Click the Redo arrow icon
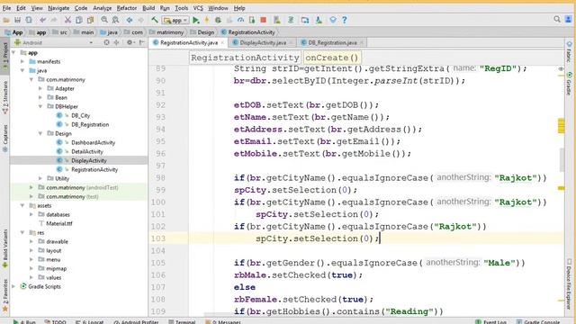This screenshot has height=324, width=576. click(54, 20)
